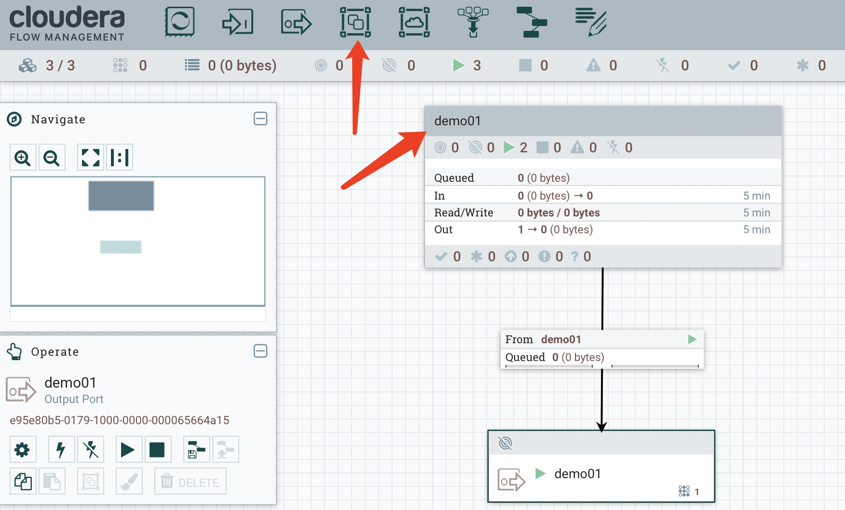845x510 pixels.
Task: Click the Copy icon in Operate
Action: (x=23, y=481)
